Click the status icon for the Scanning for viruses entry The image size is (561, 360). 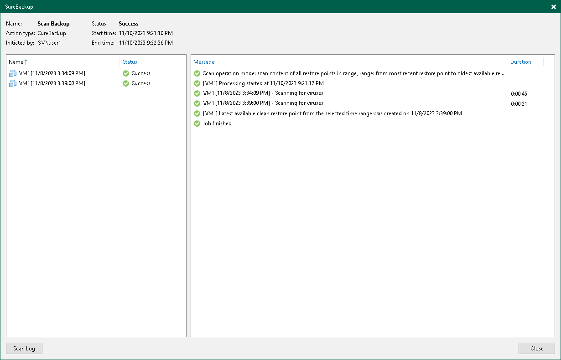tap(197, 93)
